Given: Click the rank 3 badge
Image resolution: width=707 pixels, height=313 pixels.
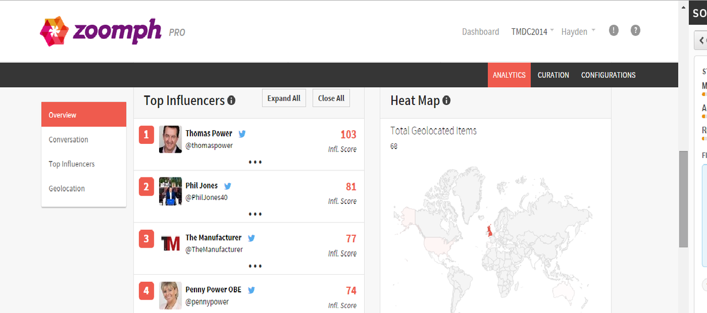Looking at the screenshot, I should coord(147,239).
